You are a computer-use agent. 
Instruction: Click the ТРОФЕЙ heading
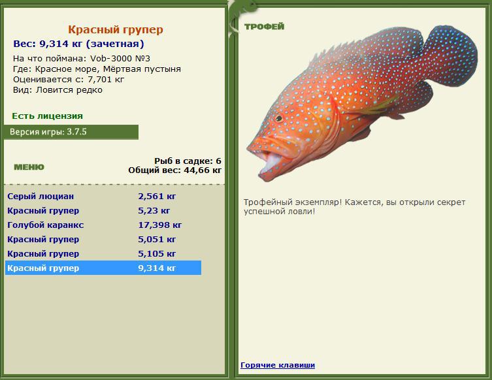pyautogui.click(x=264, y=27)
